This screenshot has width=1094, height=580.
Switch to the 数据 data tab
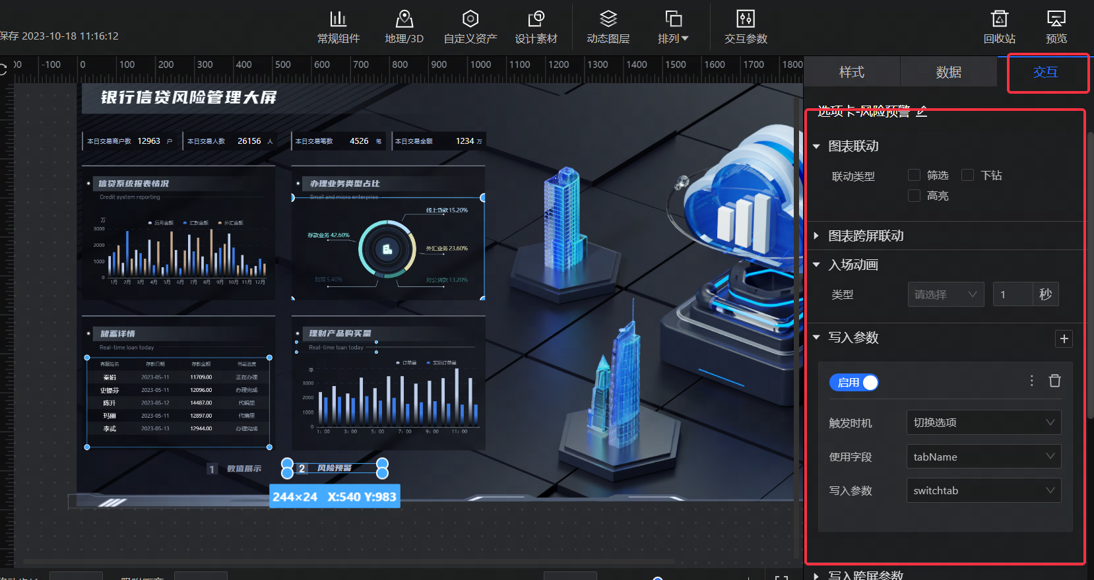pyautogui.click(x=948, y=72)
